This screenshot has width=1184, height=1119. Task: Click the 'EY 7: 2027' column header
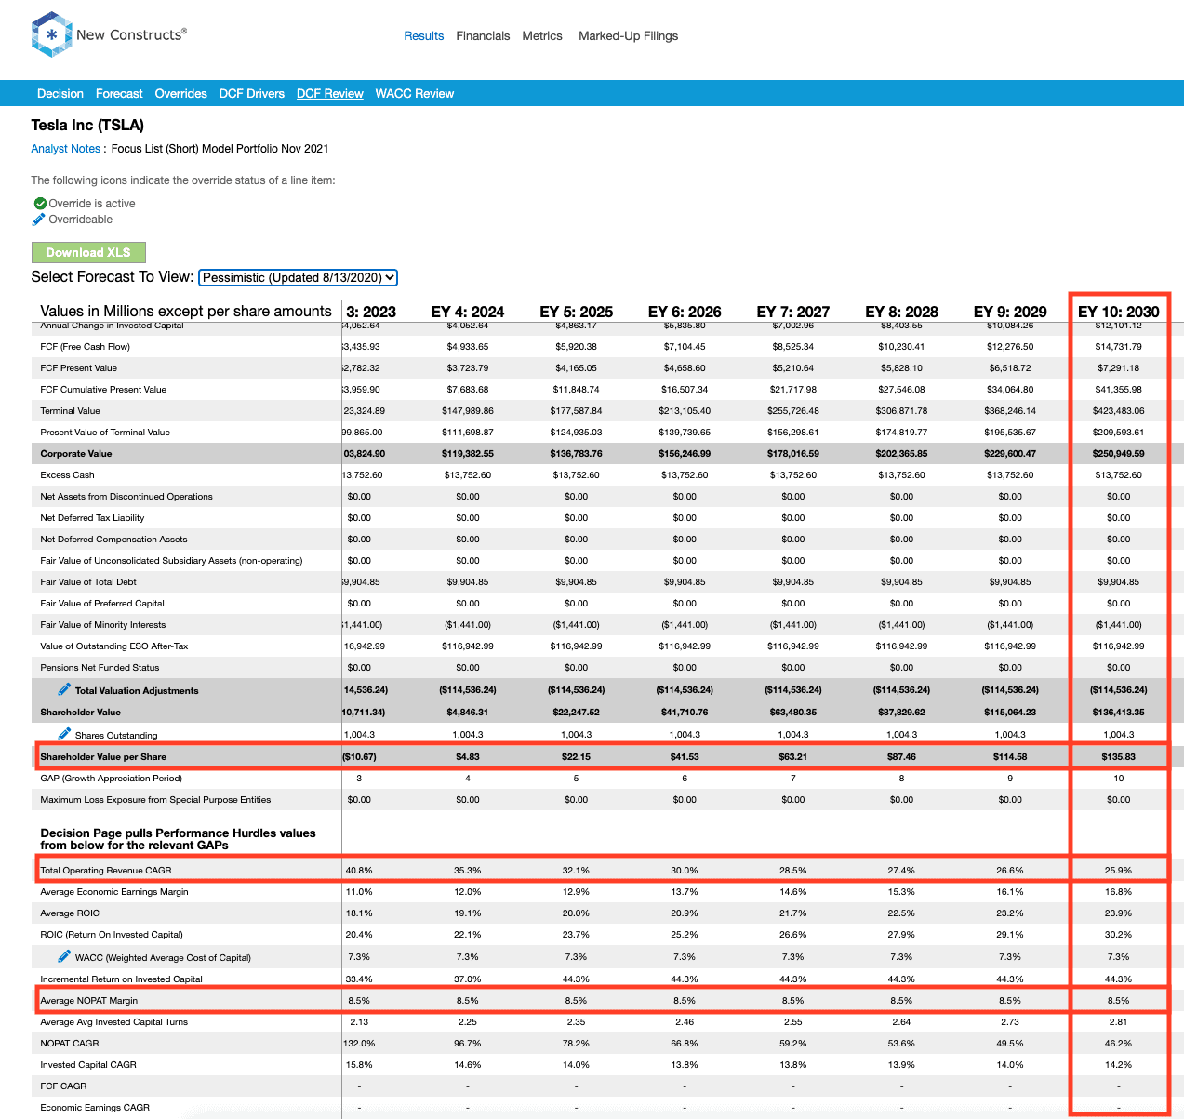(793, 312)
